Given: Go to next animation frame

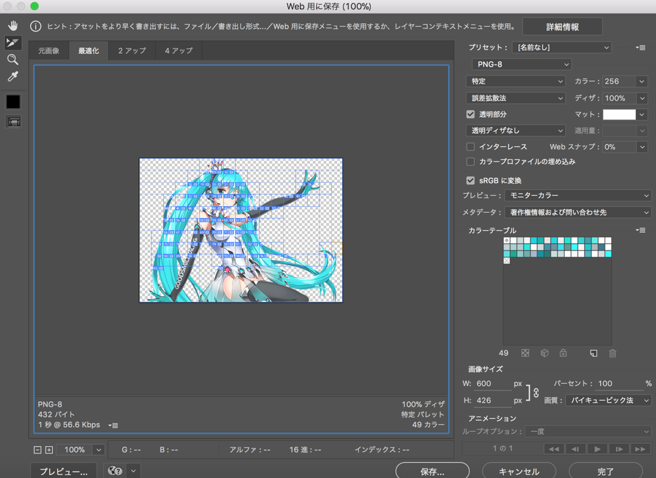Looking at the screenshot, I should tap(619, 449).
